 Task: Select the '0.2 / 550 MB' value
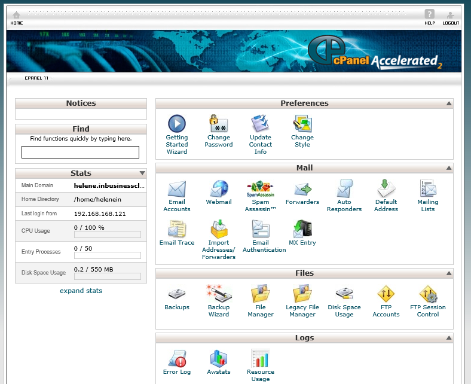[x=94, y=269]
